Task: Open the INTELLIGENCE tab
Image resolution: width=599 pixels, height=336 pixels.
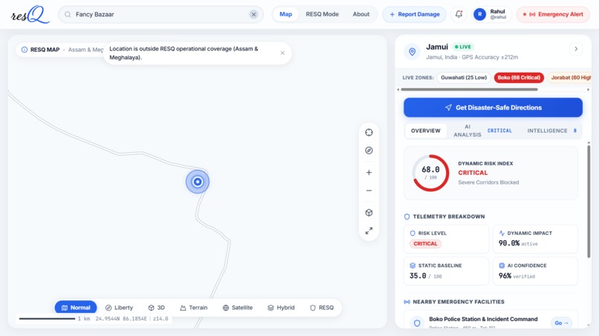Action: point(551,131)
